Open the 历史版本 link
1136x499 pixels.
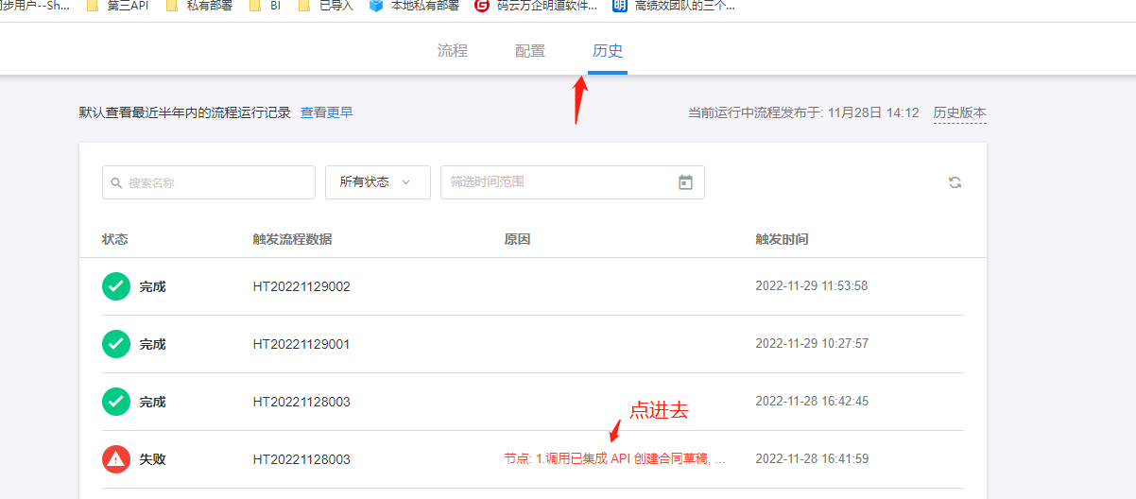[x=959, y=112]
